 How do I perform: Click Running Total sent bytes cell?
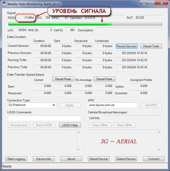[x=63, y=60]
